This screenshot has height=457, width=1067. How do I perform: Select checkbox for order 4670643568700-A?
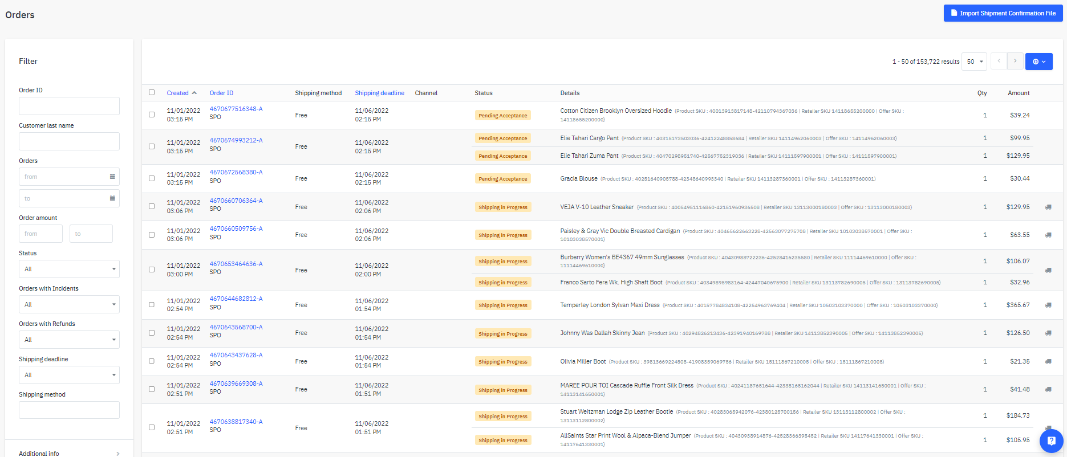coord(152,333)
